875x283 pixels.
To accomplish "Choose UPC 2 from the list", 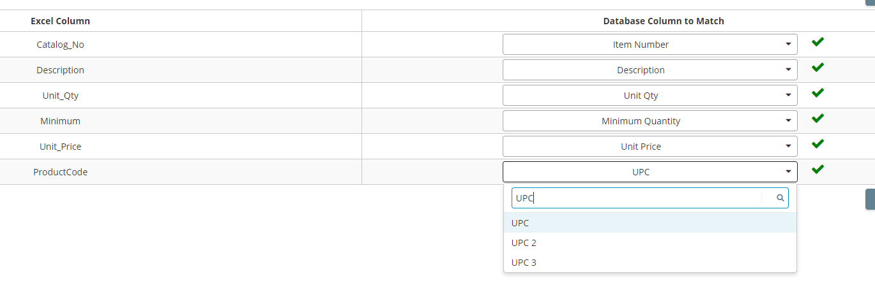I will [650, 243].
